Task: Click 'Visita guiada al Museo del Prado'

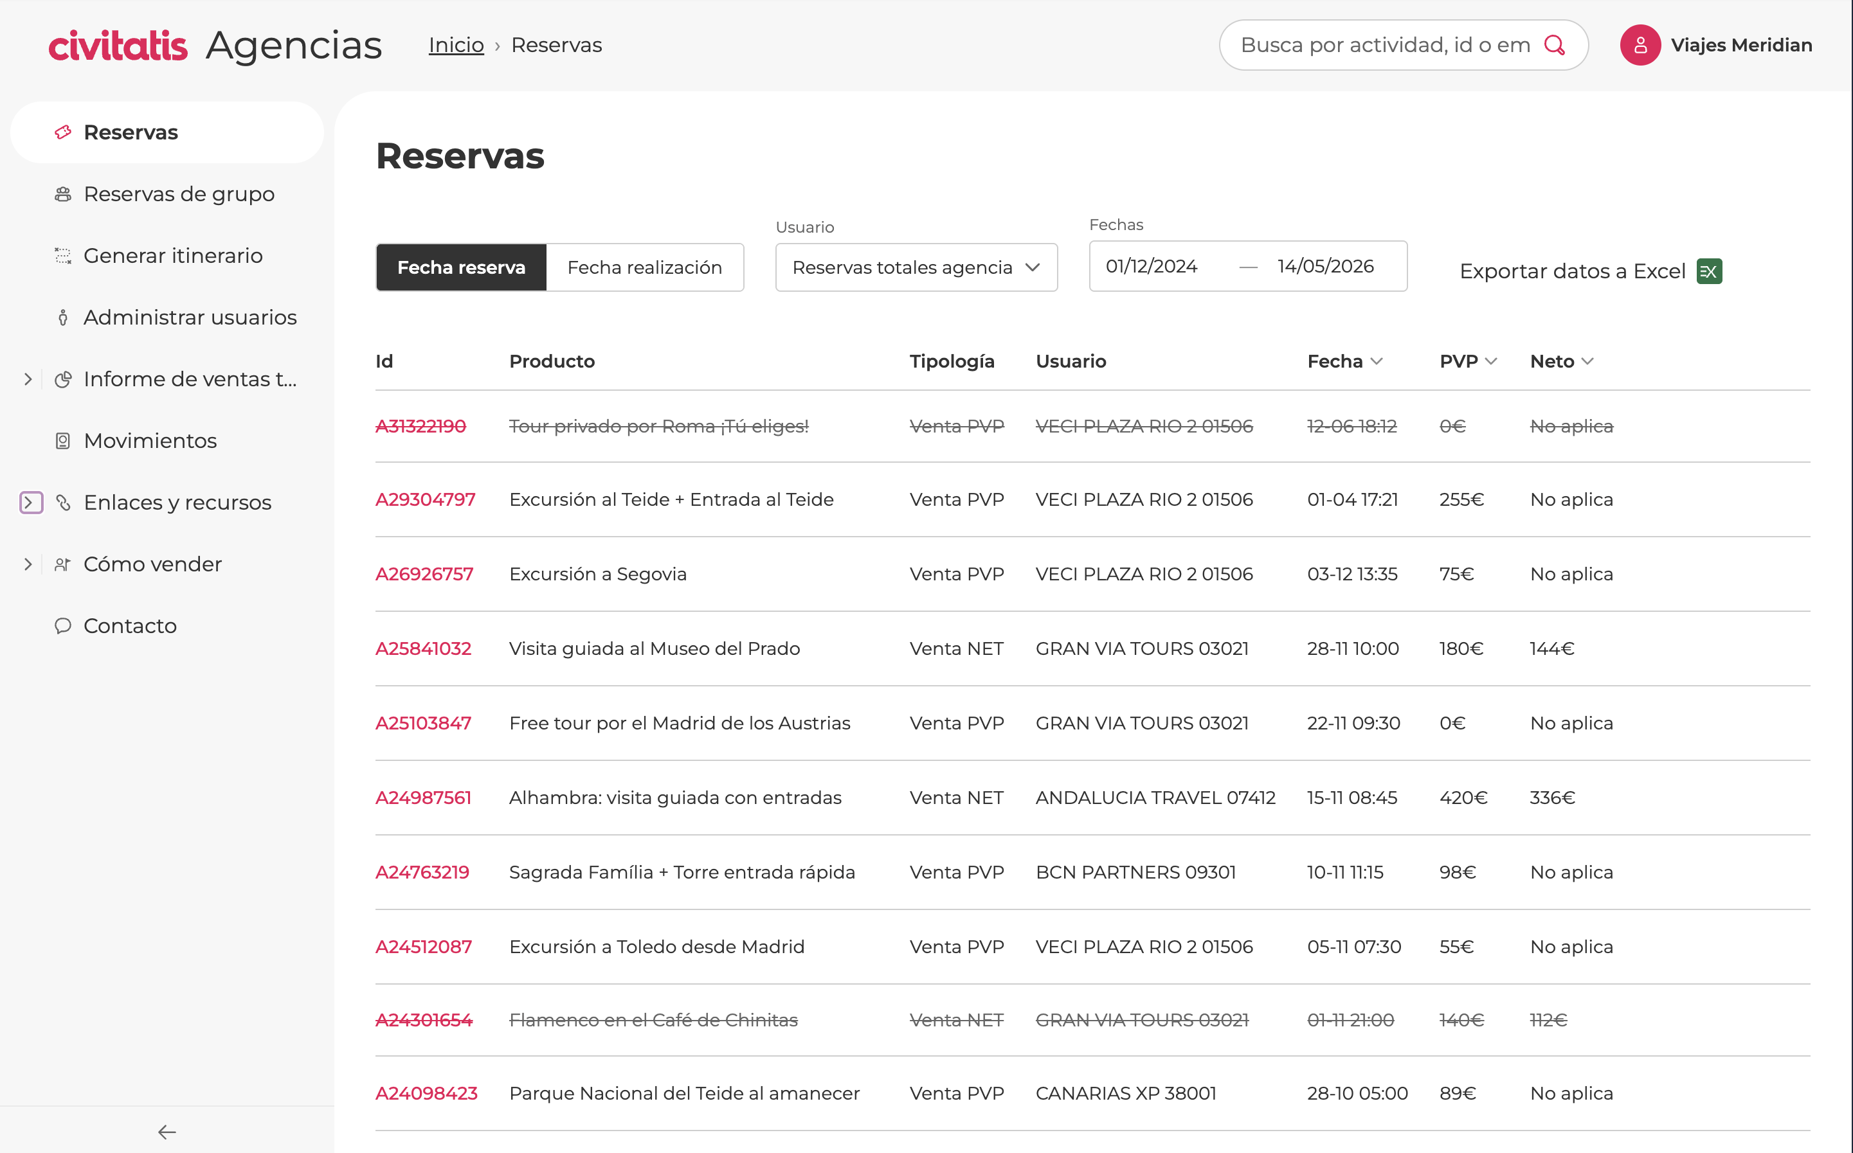Action: click(x=655, y=649)
